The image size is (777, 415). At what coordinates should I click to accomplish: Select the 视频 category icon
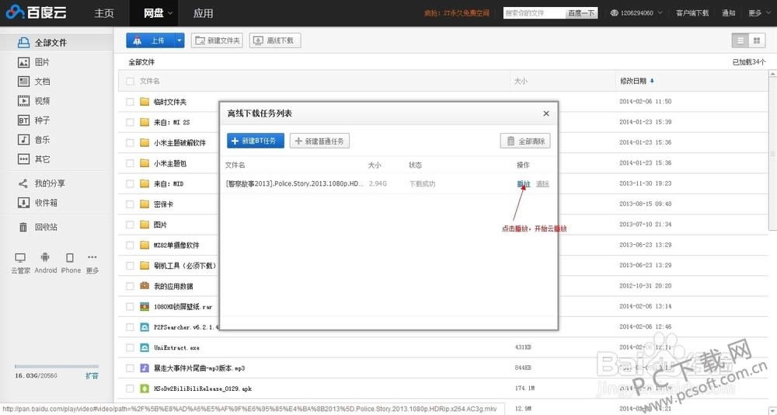23,101
